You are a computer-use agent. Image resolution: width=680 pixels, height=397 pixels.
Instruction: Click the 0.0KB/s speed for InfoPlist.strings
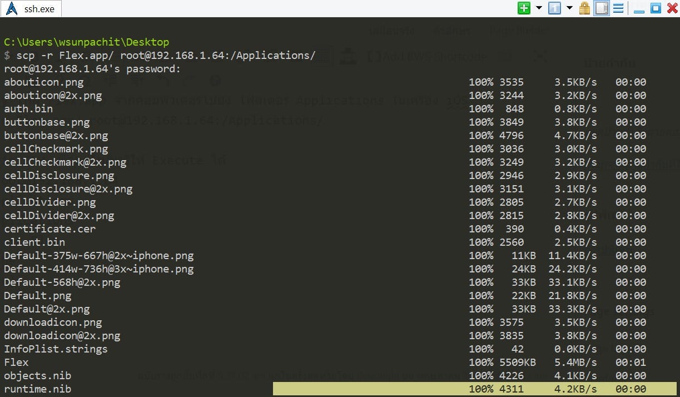click(575, 349)
